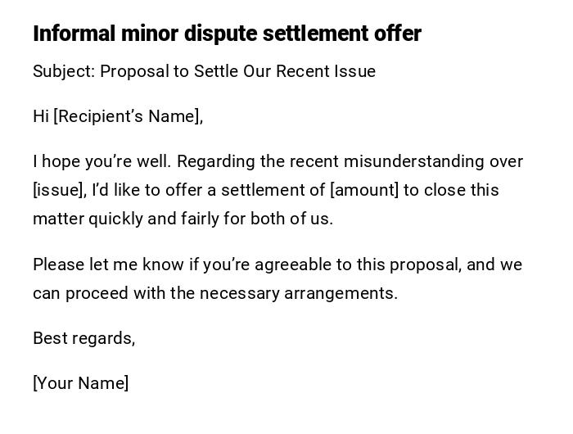Click the word 'Hi' in greeting

click(41, 116)
